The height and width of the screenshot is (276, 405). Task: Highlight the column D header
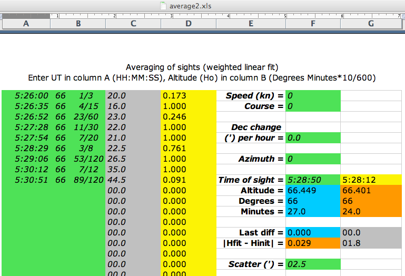(189, 24)
